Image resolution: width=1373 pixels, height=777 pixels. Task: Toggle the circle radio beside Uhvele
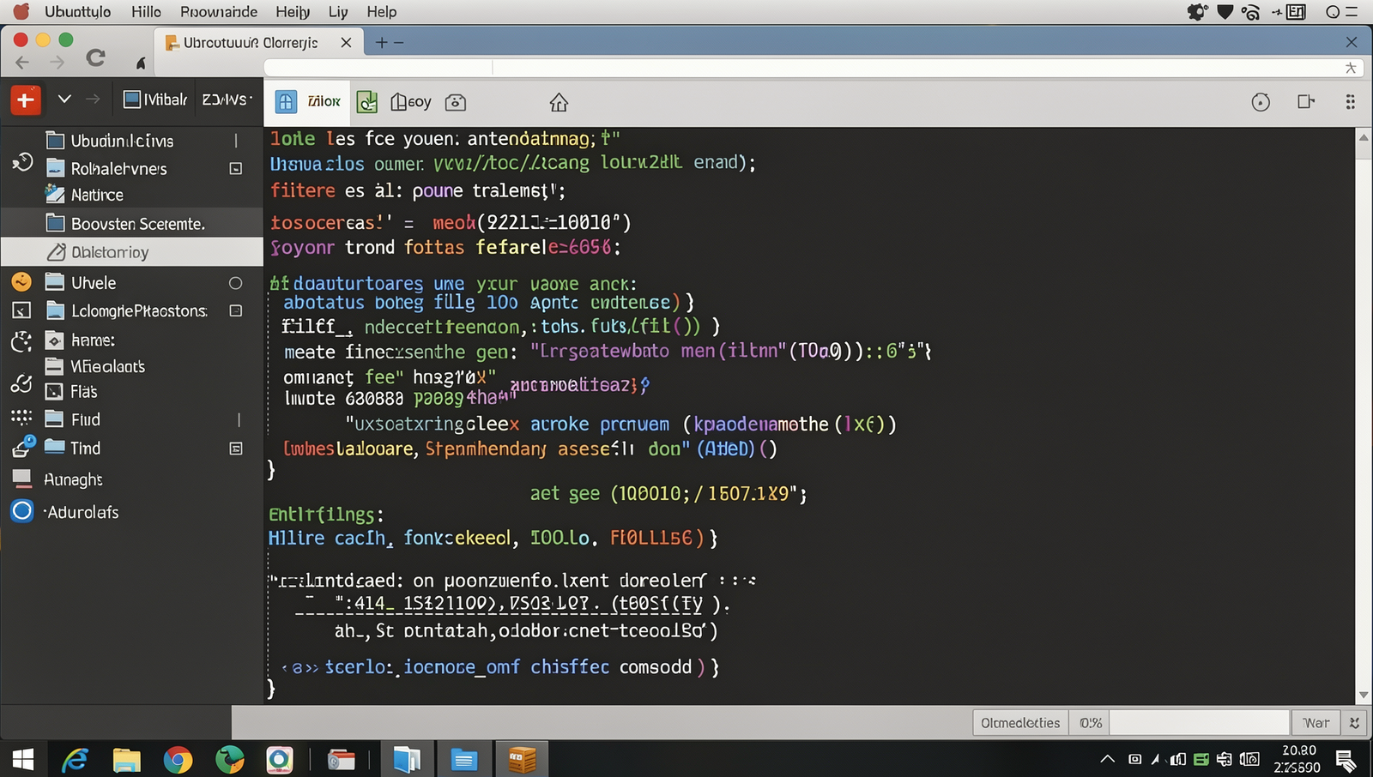[x=236, y=283]
